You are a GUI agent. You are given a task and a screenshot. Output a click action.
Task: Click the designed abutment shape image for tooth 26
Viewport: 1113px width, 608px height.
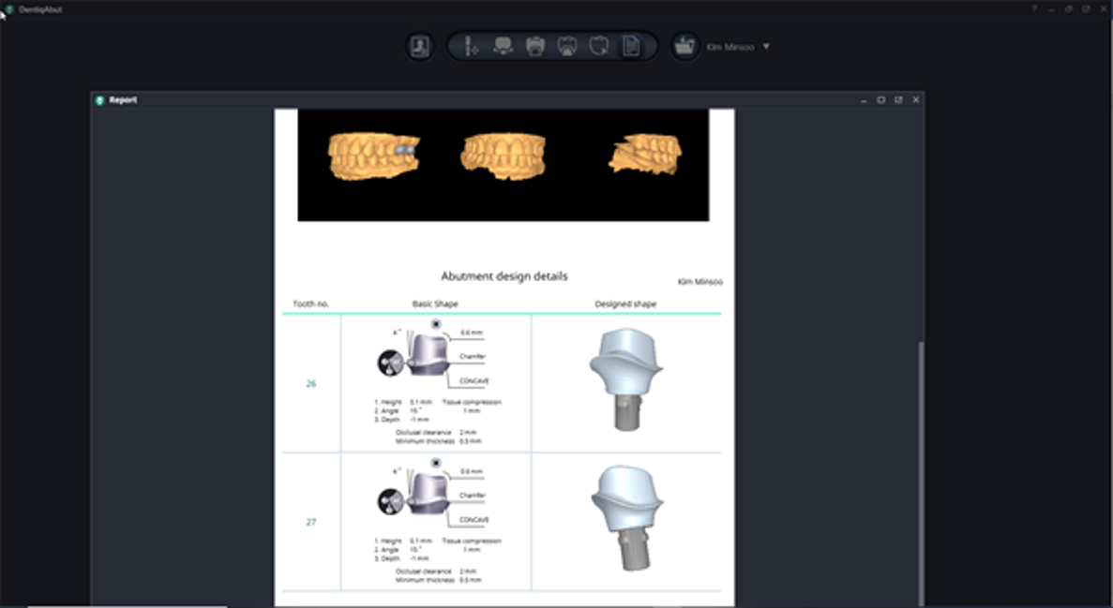tap(625, 379)
